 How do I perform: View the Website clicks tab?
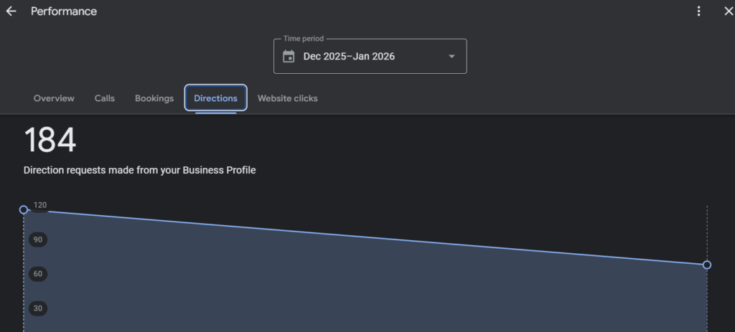click(287, 98)
